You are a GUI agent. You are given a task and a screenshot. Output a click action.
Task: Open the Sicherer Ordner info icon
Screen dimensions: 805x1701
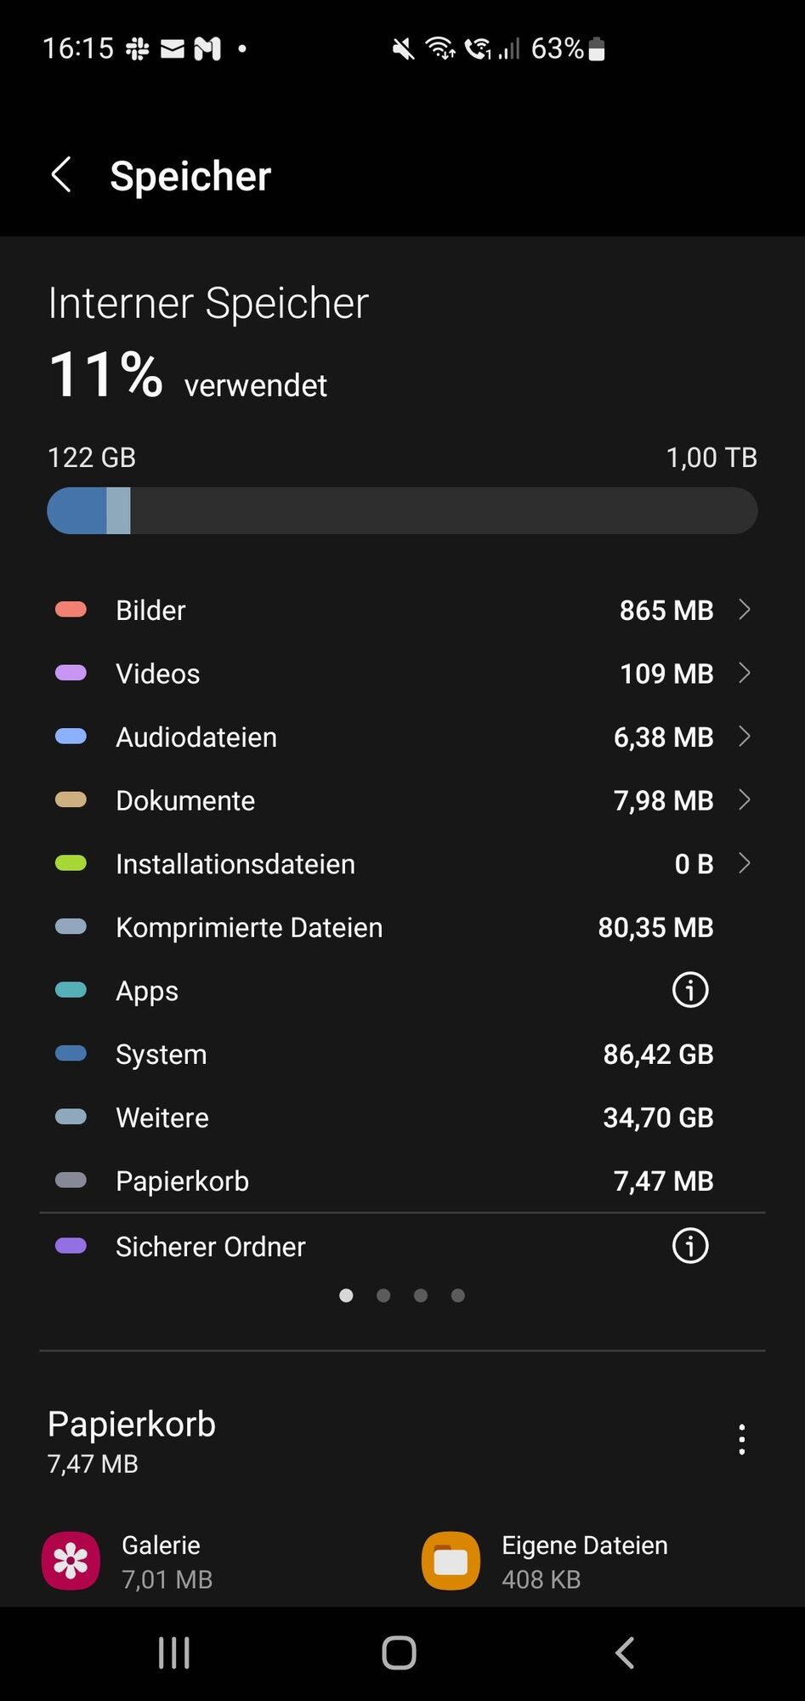[x=690, y=1246]
